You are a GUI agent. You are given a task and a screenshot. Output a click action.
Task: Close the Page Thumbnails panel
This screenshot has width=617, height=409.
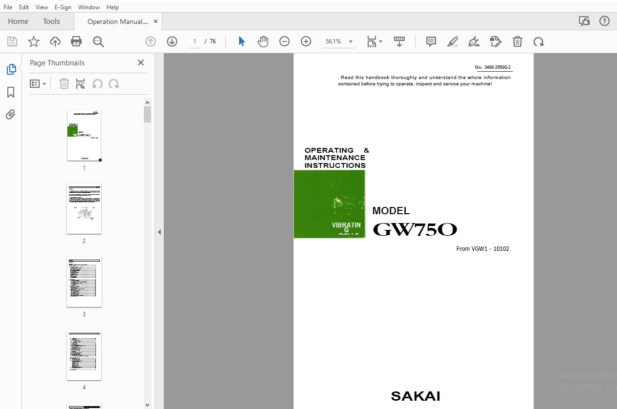click(x=141, y=62)
